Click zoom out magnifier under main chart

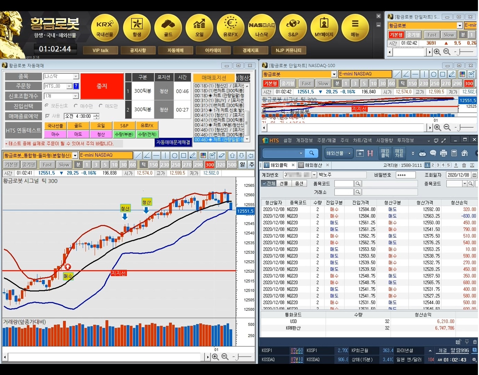225,357
